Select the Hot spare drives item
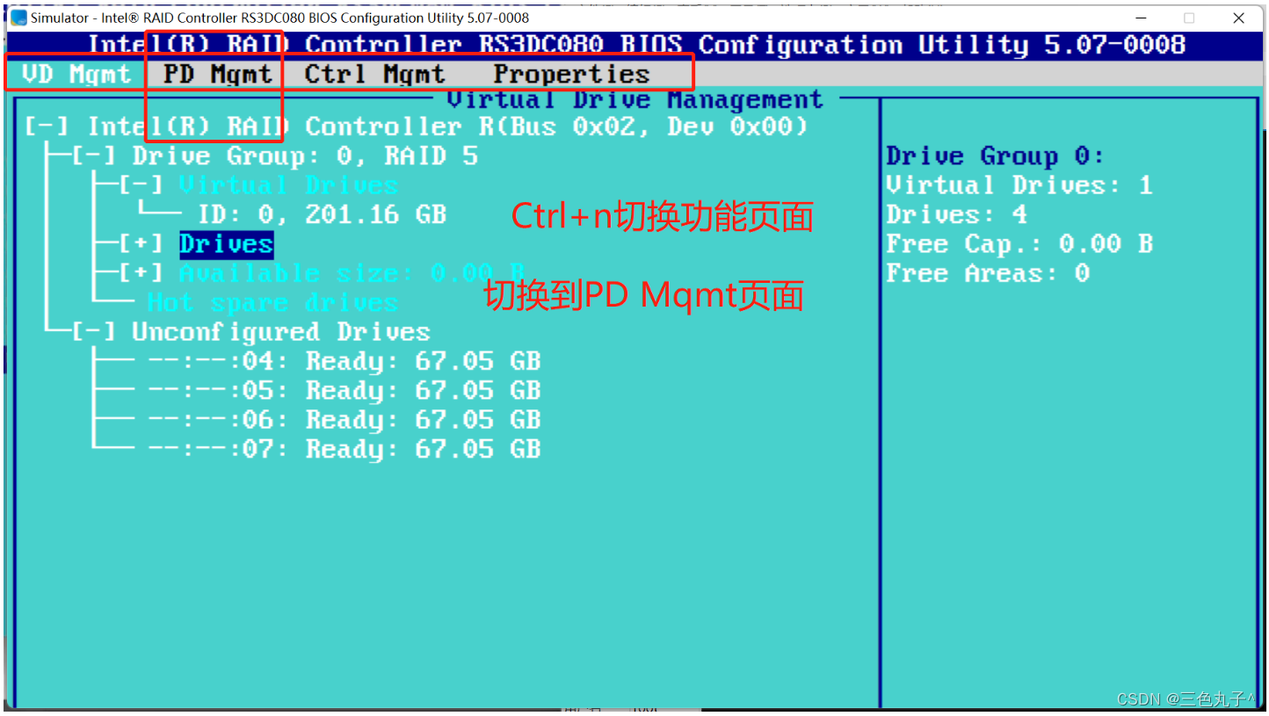1269x716 pixels. pyautogui.click(x=272, y=303)
